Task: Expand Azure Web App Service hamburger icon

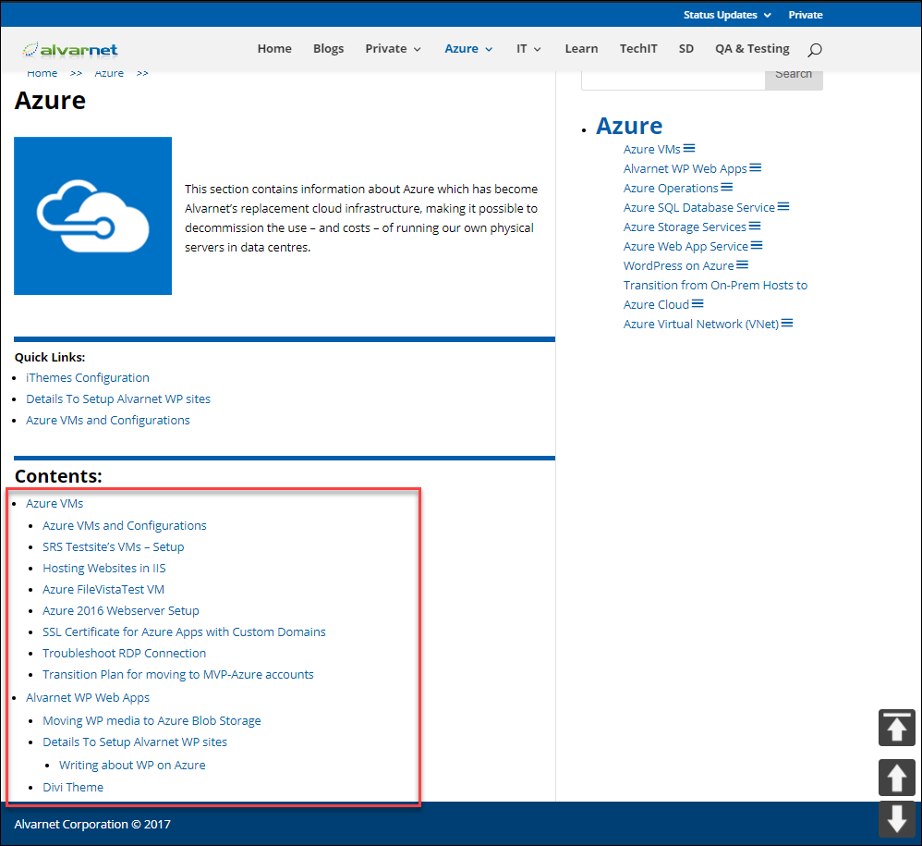Action: click(x=757, y=245)
